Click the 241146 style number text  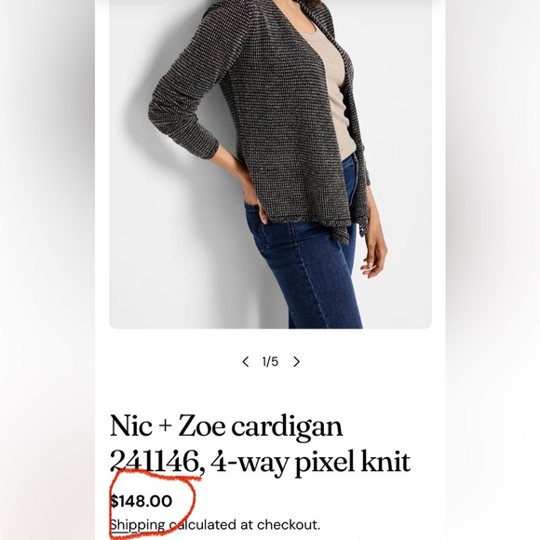coord(155,462)
